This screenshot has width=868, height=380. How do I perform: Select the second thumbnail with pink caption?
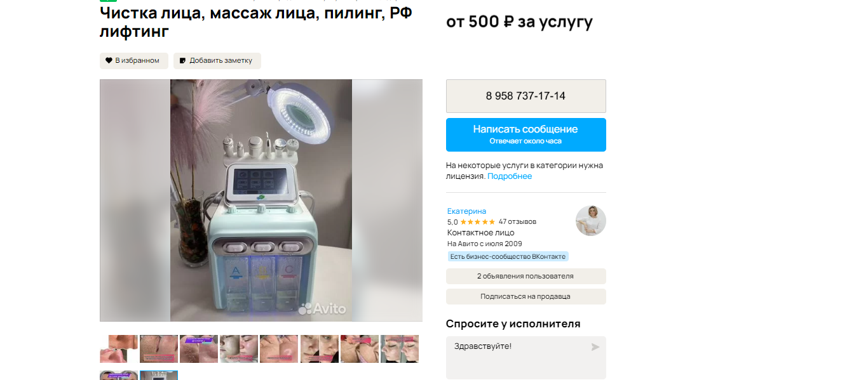tap(159, 349)
